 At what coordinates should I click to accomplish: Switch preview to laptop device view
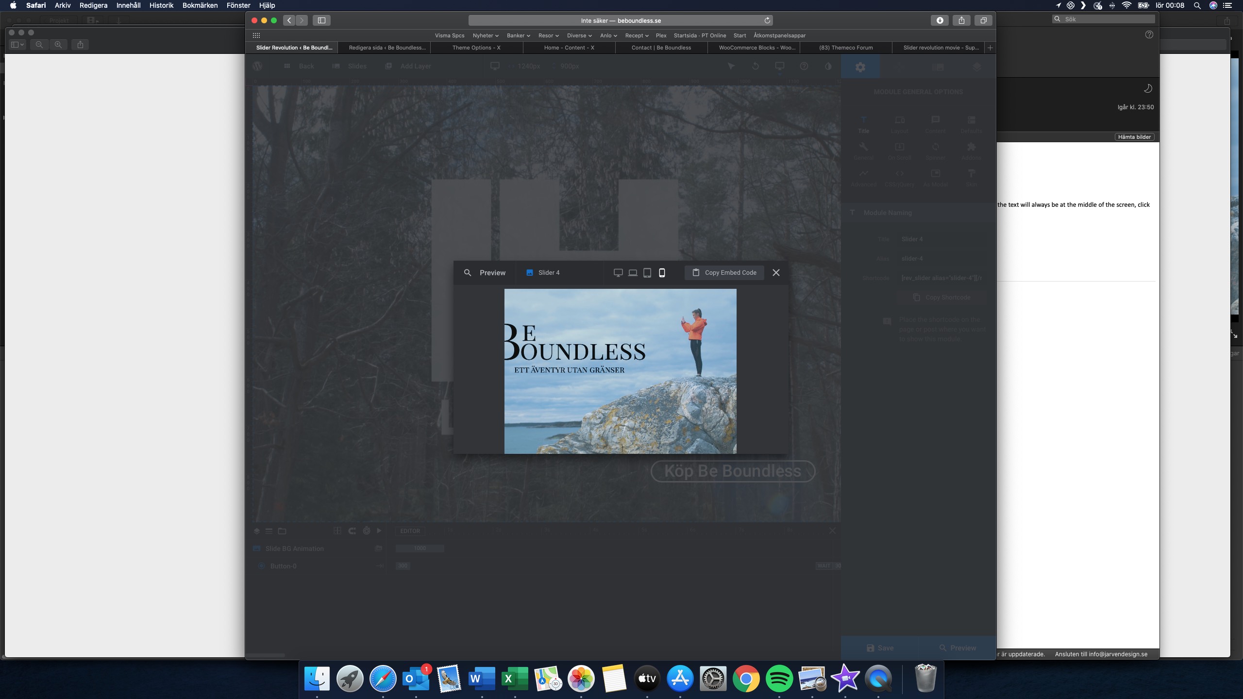(x=633, y=273)
